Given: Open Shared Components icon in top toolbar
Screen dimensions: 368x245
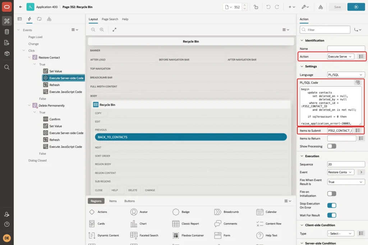Looking at the screenshot, I should click(321, 7).
